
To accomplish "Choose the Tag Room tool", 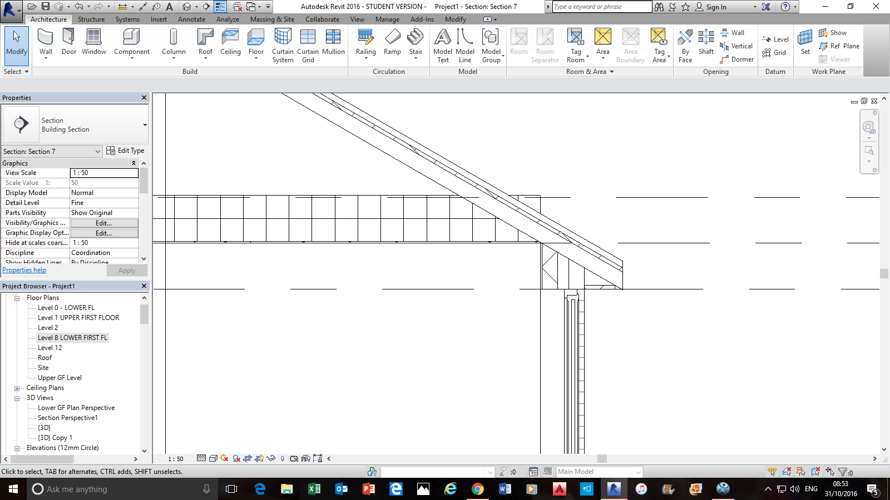I will 576,46.
